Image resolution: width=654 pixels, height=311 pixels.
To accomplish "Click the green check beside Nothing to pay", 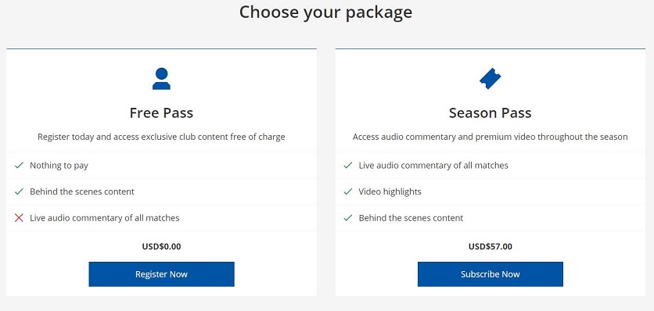I will [x=19, y=166].
